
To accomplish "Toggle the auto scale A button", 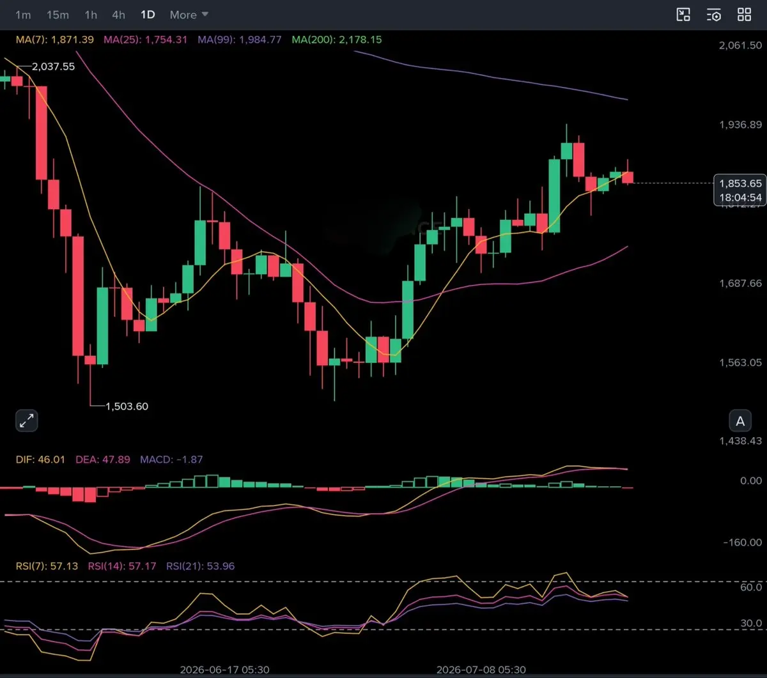I will pos(740,421).
